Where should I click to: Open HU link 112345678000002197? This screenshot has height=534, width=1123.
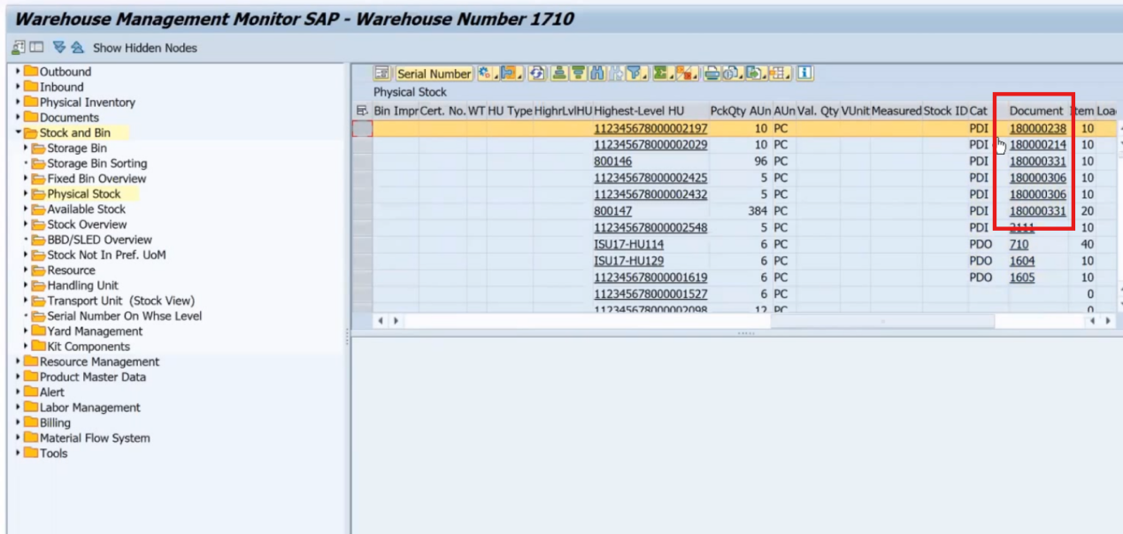click(650, 128)
